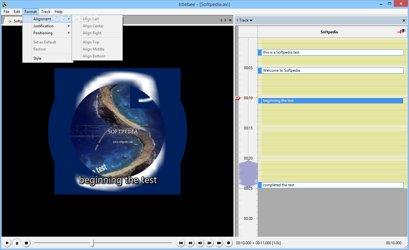
Task: Click the audio waveform near 00:20
Action: (x=248, y=173)
